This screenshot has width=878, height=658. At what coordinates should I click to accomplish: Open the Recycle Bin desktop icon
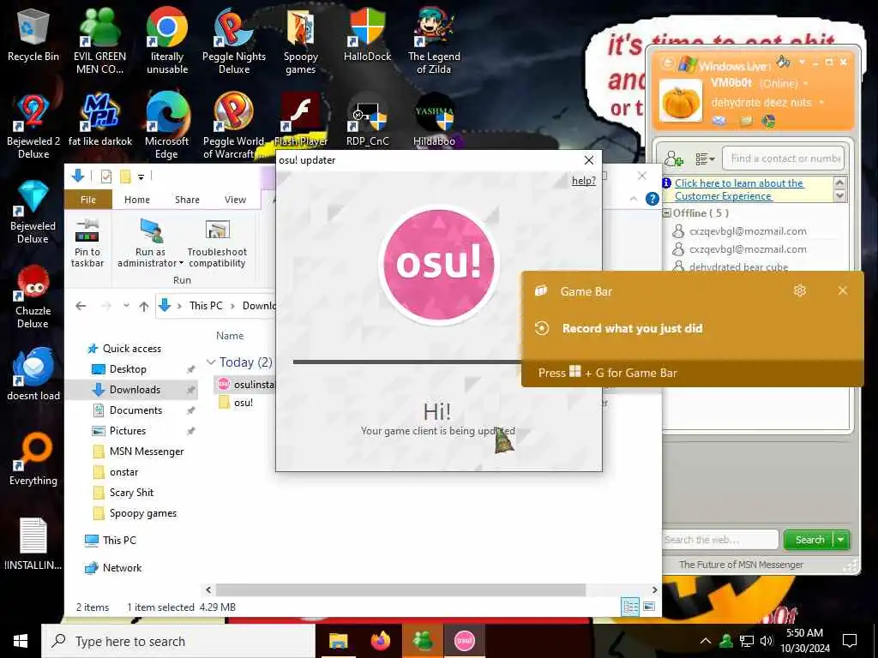click(x=33, y=34)
